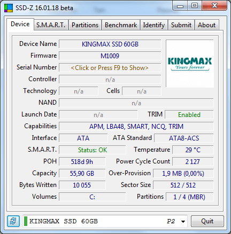This screenshot has width=231, height=234.
Task: Click the Cells n/a field
Action: pos(142,91)
